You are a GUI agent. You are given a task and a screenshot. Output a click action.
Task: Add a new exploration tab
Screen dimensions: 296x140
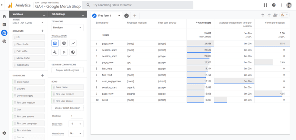pyautogui.click(x=135, y=16)
